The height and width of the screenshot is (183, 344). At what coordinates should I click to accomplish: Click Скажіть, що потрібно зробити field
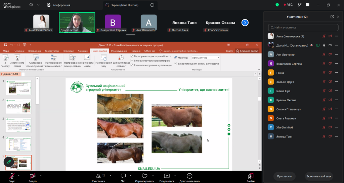[178, 51]
